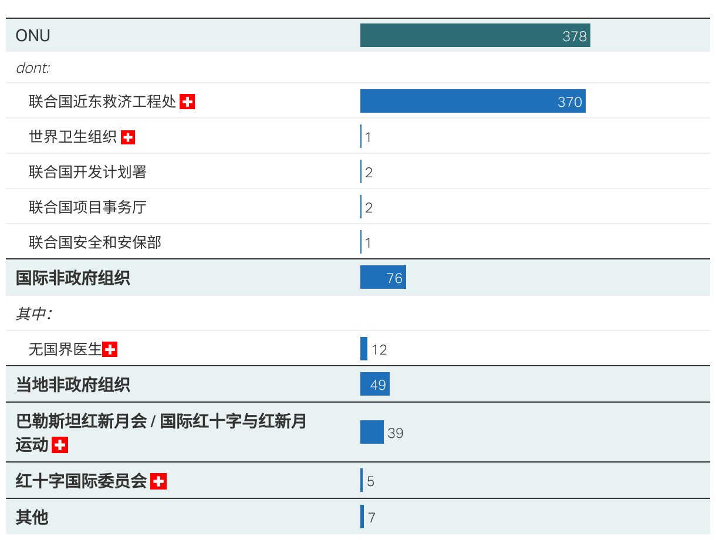This screenshot has width=716, height=540.
Task: Click the 国际非政府组织 bar showing 76
Action: coord(383,278)
